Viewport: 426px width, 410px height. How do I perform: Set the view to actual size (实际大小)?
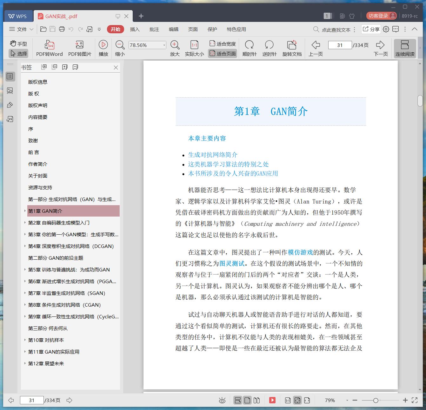tap(194, 49)
